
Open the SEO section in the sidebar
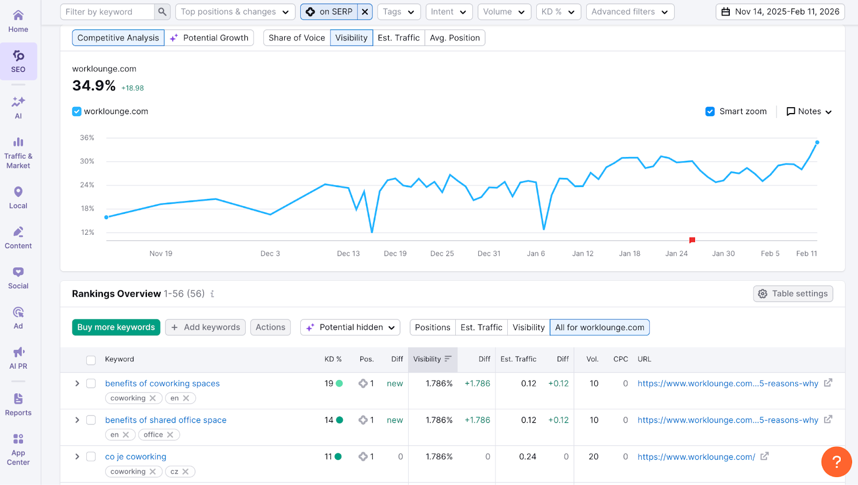pyautogui.click(x=18, y=60)
